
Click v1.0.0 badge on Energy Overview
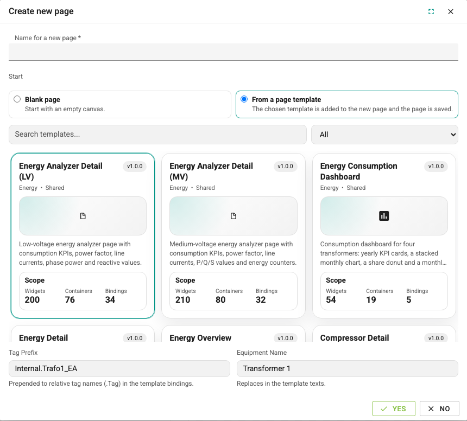[x=285, y=338]
